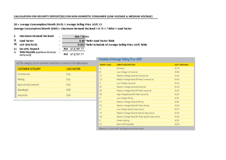Select 'Low Voltage Mining' tariff description
This screenshot has width=226, height=160.
pyautogui.click(x=125, y=98)
